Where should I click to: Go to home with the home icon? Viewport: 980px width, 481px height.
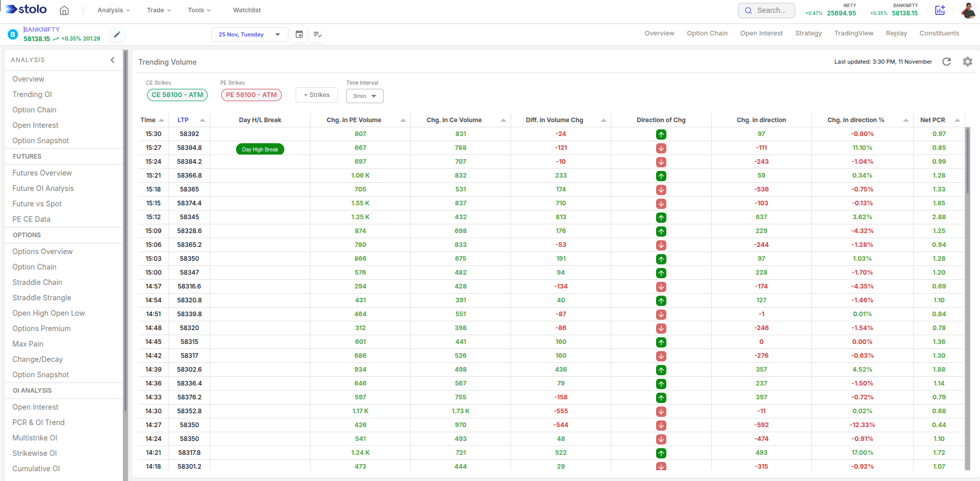65,10
